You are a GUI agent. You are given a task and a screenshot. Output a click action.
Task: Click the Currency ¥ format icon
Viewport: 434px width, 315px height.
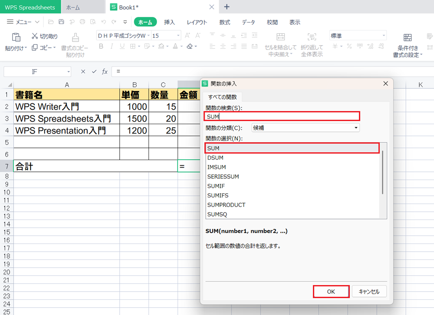point(335,46)
